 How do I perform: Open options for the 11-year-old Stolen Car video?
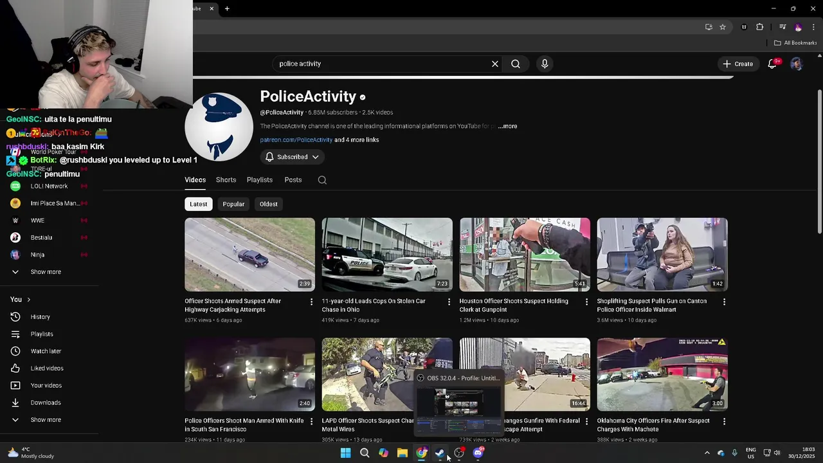tap(449, 302)
